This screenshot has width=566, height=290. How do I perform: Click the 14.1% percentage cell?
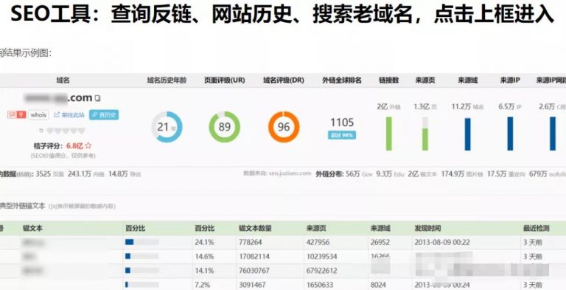[x=204, y=271]
